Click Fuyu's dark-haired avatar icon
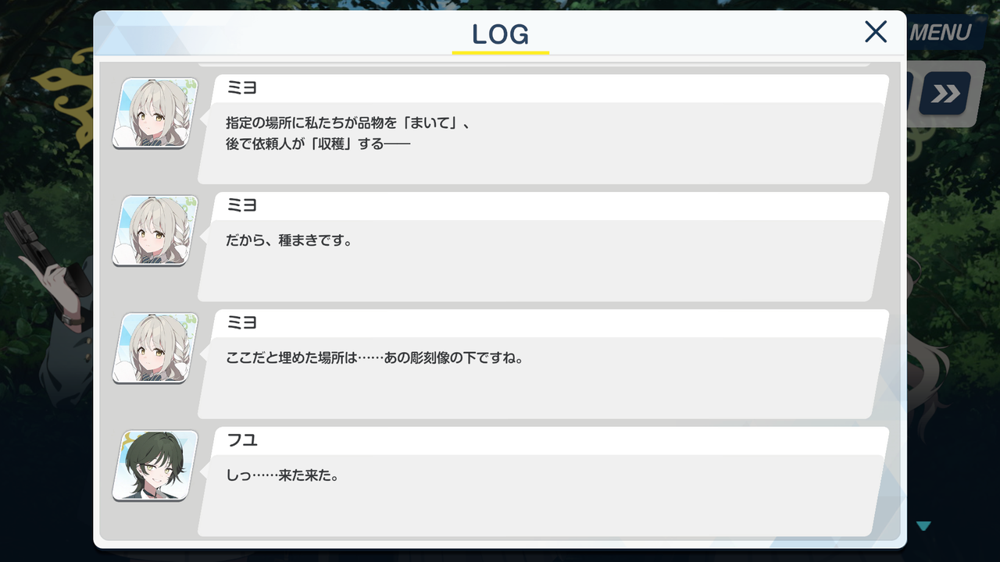The image size is (1000, 562). click(155, 465)
